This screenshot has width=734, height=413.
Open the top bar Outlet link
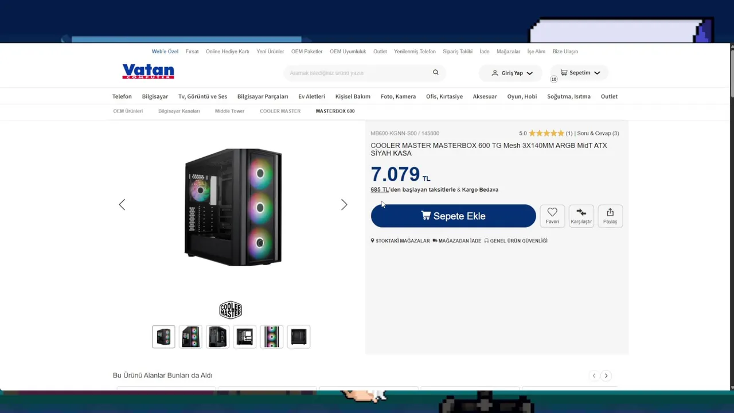380,52
